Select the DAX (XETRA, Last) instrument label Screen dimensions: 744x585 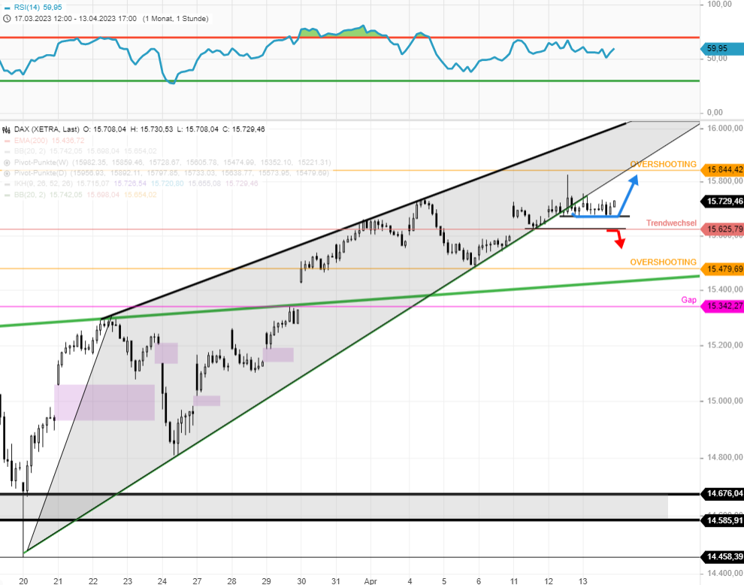pos(47,129)
